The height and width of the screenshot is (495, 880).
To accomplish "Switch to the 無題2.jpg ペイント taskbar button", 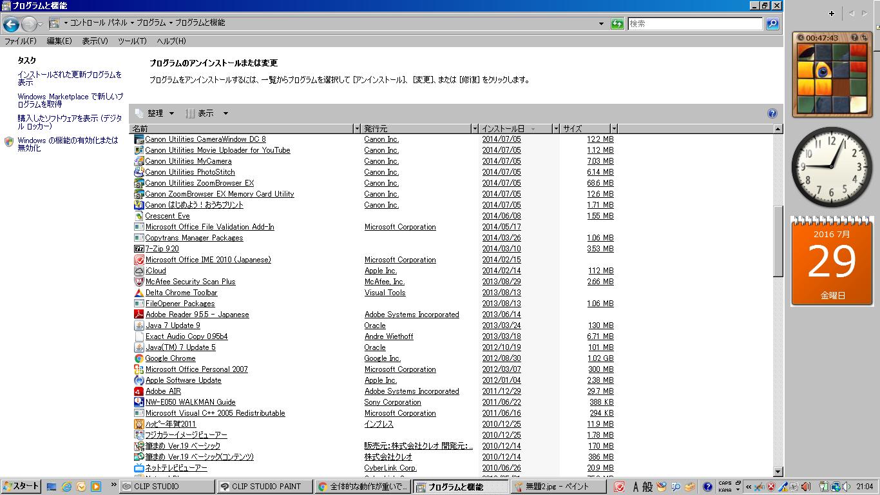I will coord(559,487).
